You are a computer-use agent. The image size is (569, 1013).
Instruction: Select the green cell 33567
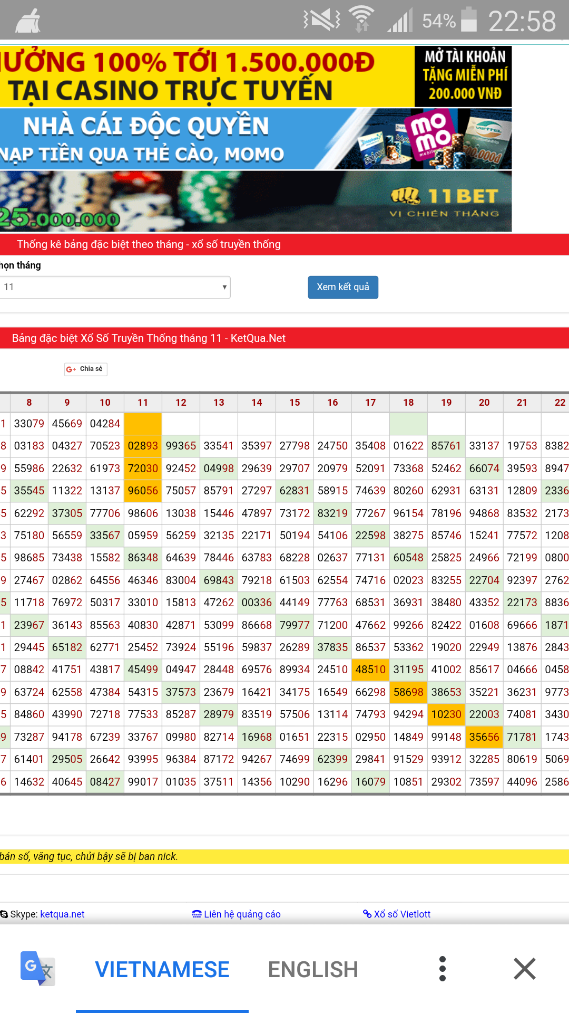pos(105,536)
